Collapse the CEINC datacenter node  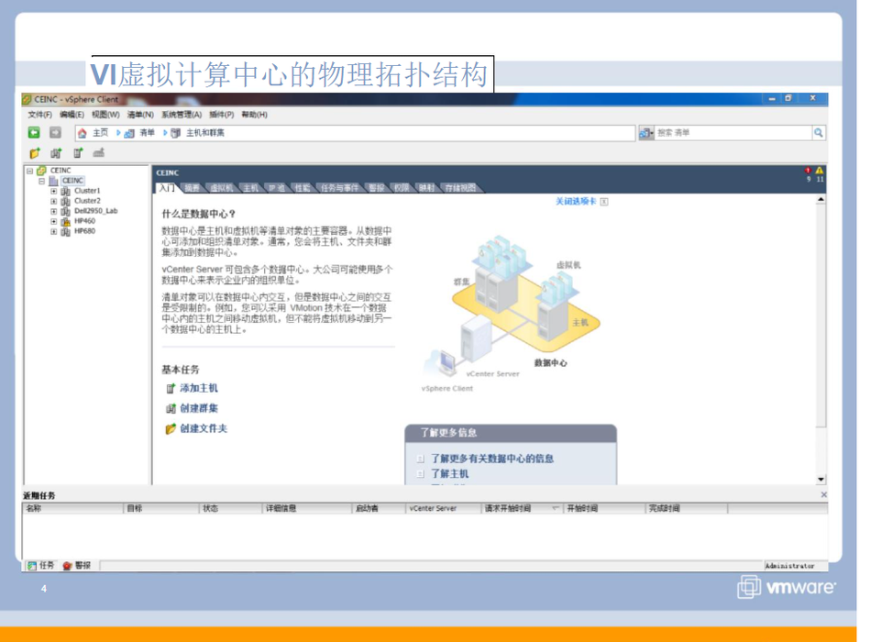[x=41, y=181]
